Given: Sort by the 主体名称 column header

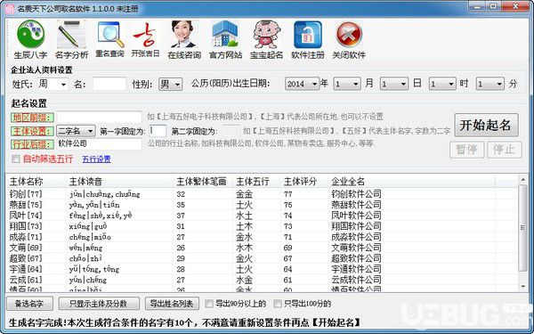Looking at the screenshot, I should point(36,182).
